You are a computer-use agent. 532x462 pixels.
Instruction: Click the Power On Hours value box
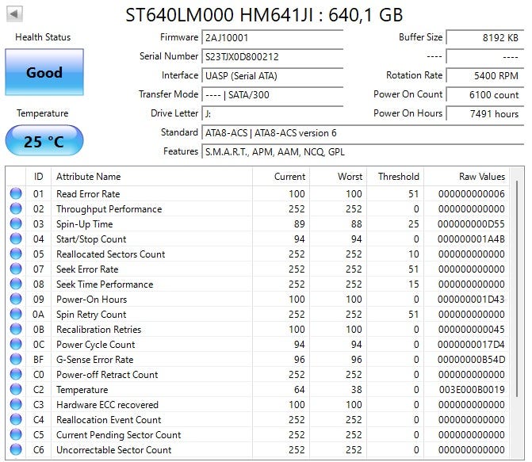click(x=482, y=114)
